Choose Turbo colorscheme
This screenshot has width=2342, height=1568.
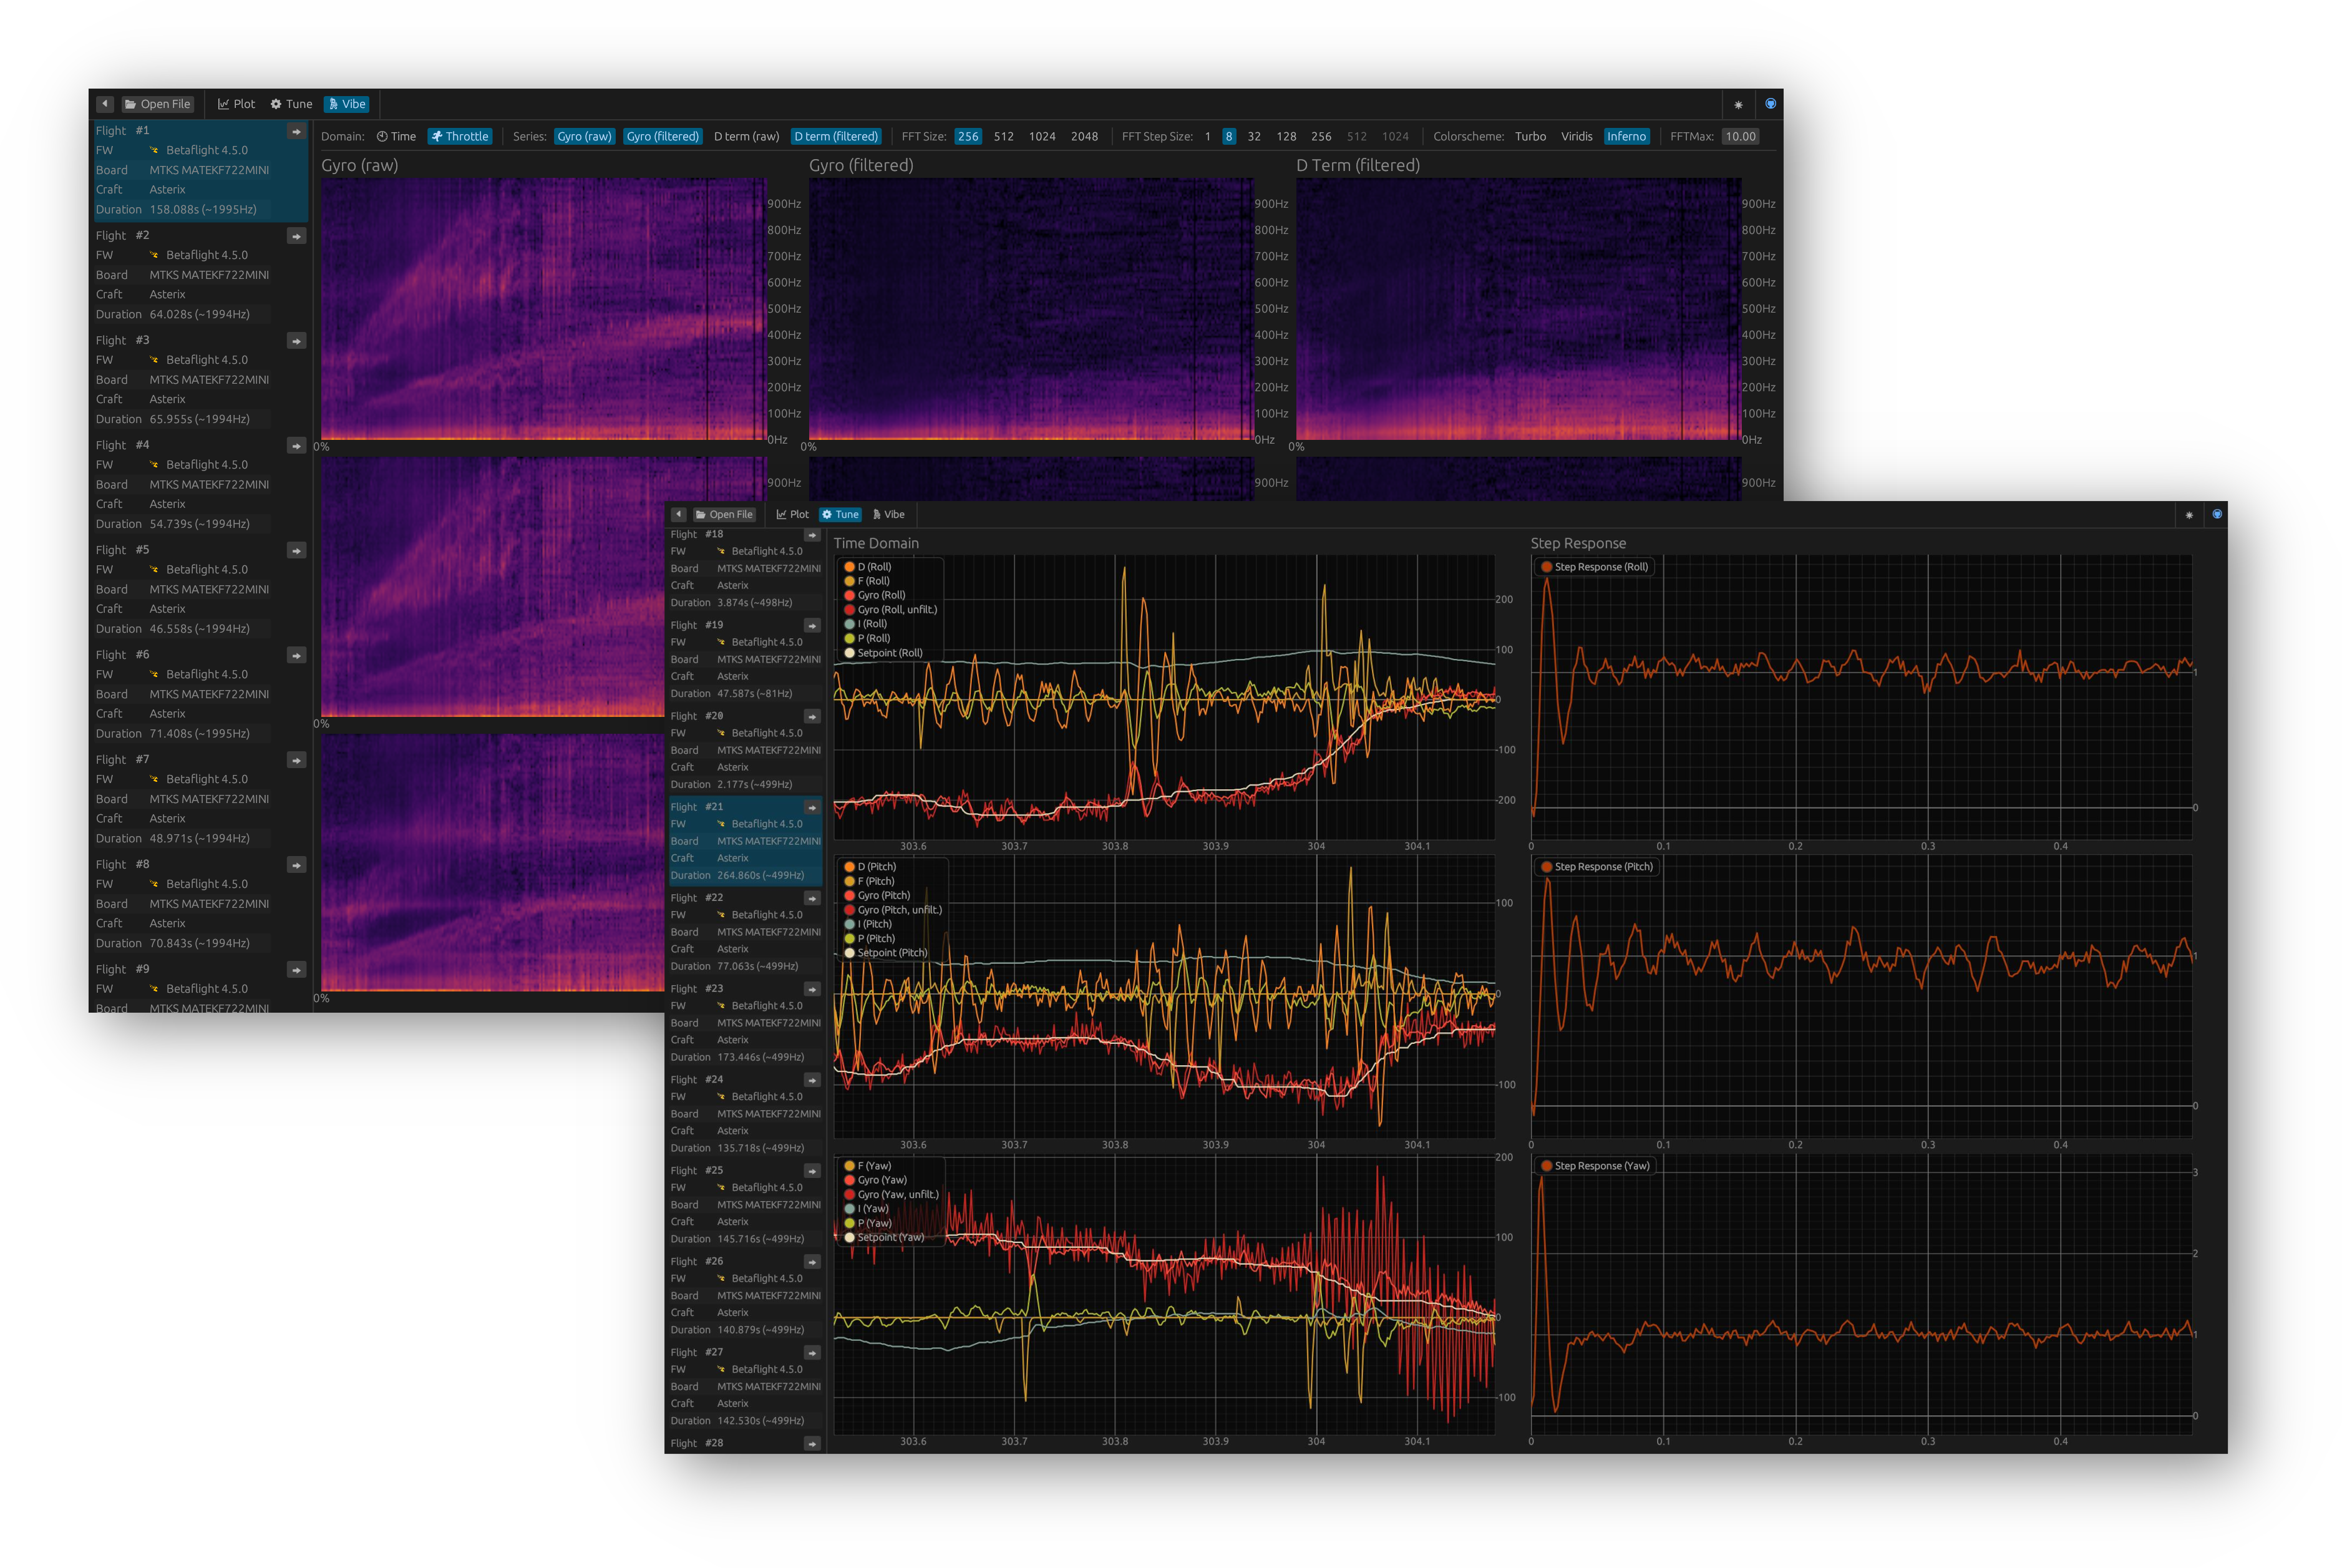coord(1529,137)
